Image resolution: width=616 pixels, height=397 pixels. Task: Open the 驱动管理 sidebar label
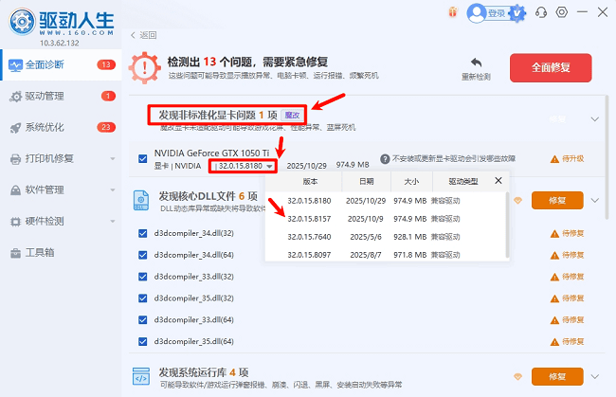(45, 97)
